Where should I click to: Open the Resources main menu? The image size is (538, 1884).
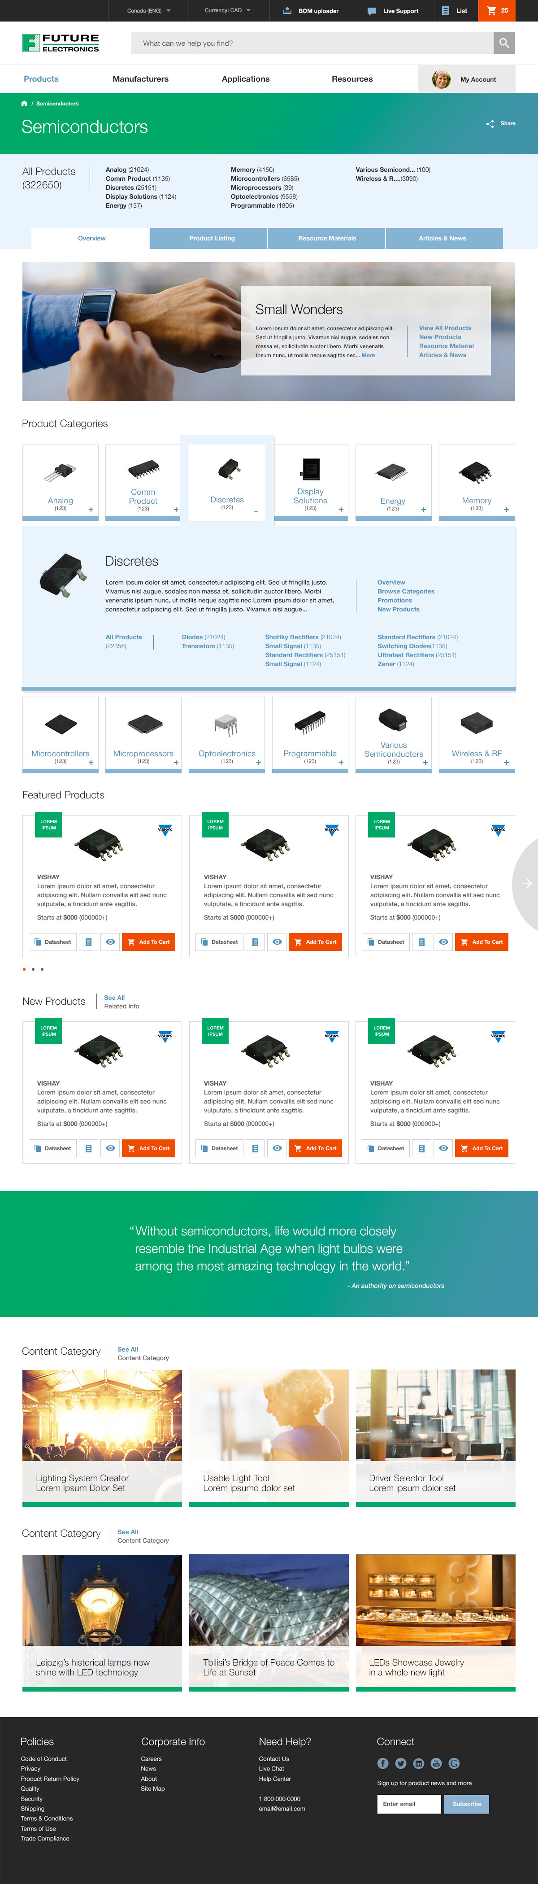click(352, 79)
